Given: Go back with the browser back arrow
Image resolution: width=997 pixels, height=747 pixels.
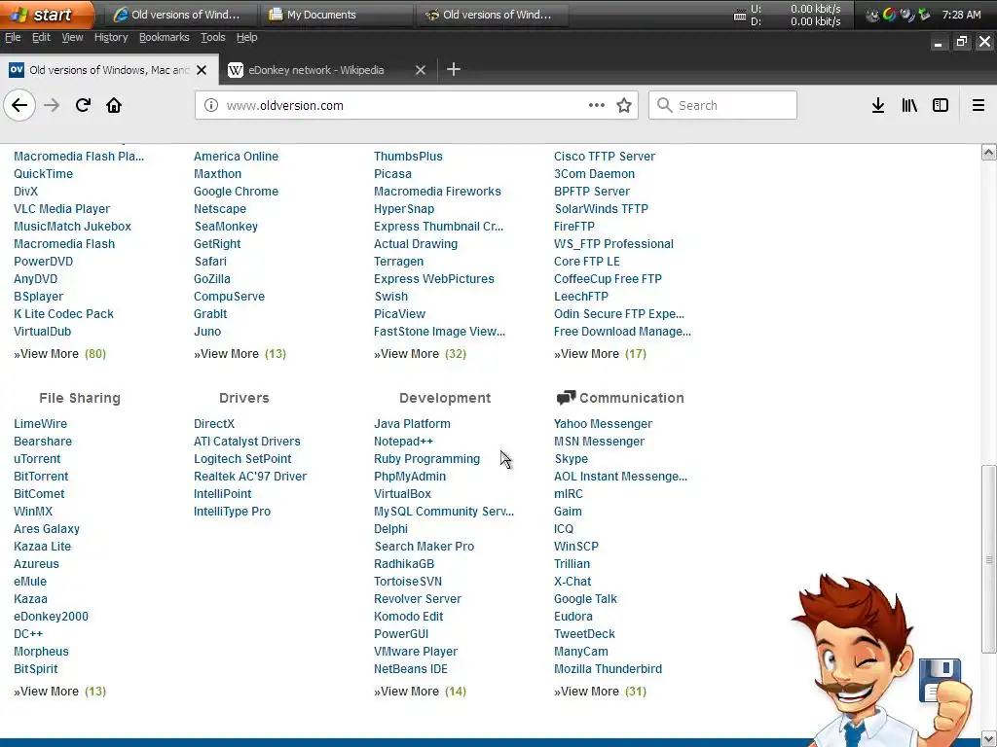Looking at the screenshot, I should [19, 105].
